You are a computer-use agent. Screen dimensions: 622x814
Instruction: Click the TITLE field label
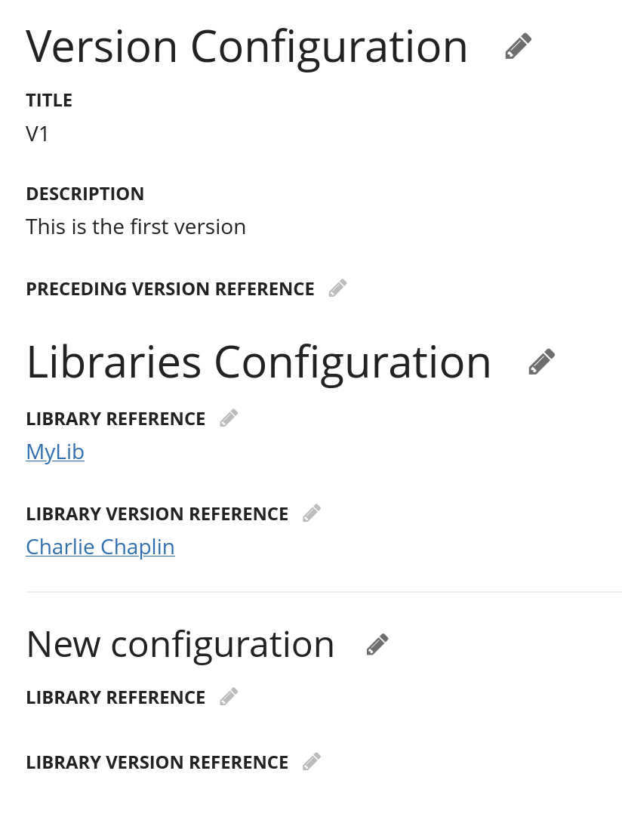(49, 100)
